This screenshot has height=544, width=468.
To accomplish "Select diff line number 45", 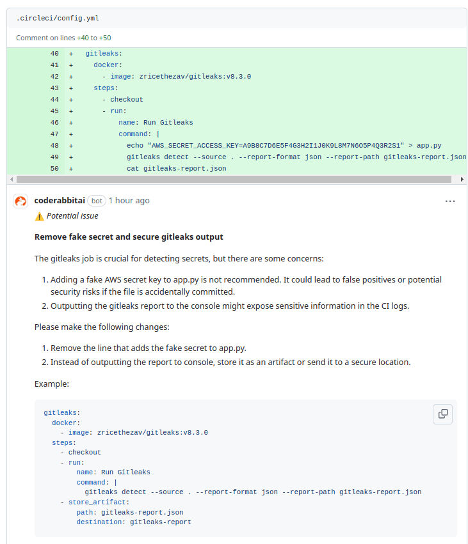I will point(54,111).
